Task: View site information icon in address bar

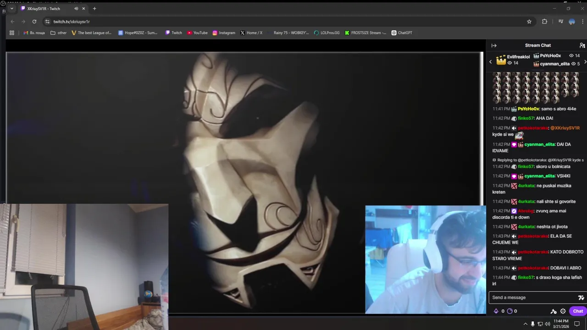Action: tap(47, 22)
